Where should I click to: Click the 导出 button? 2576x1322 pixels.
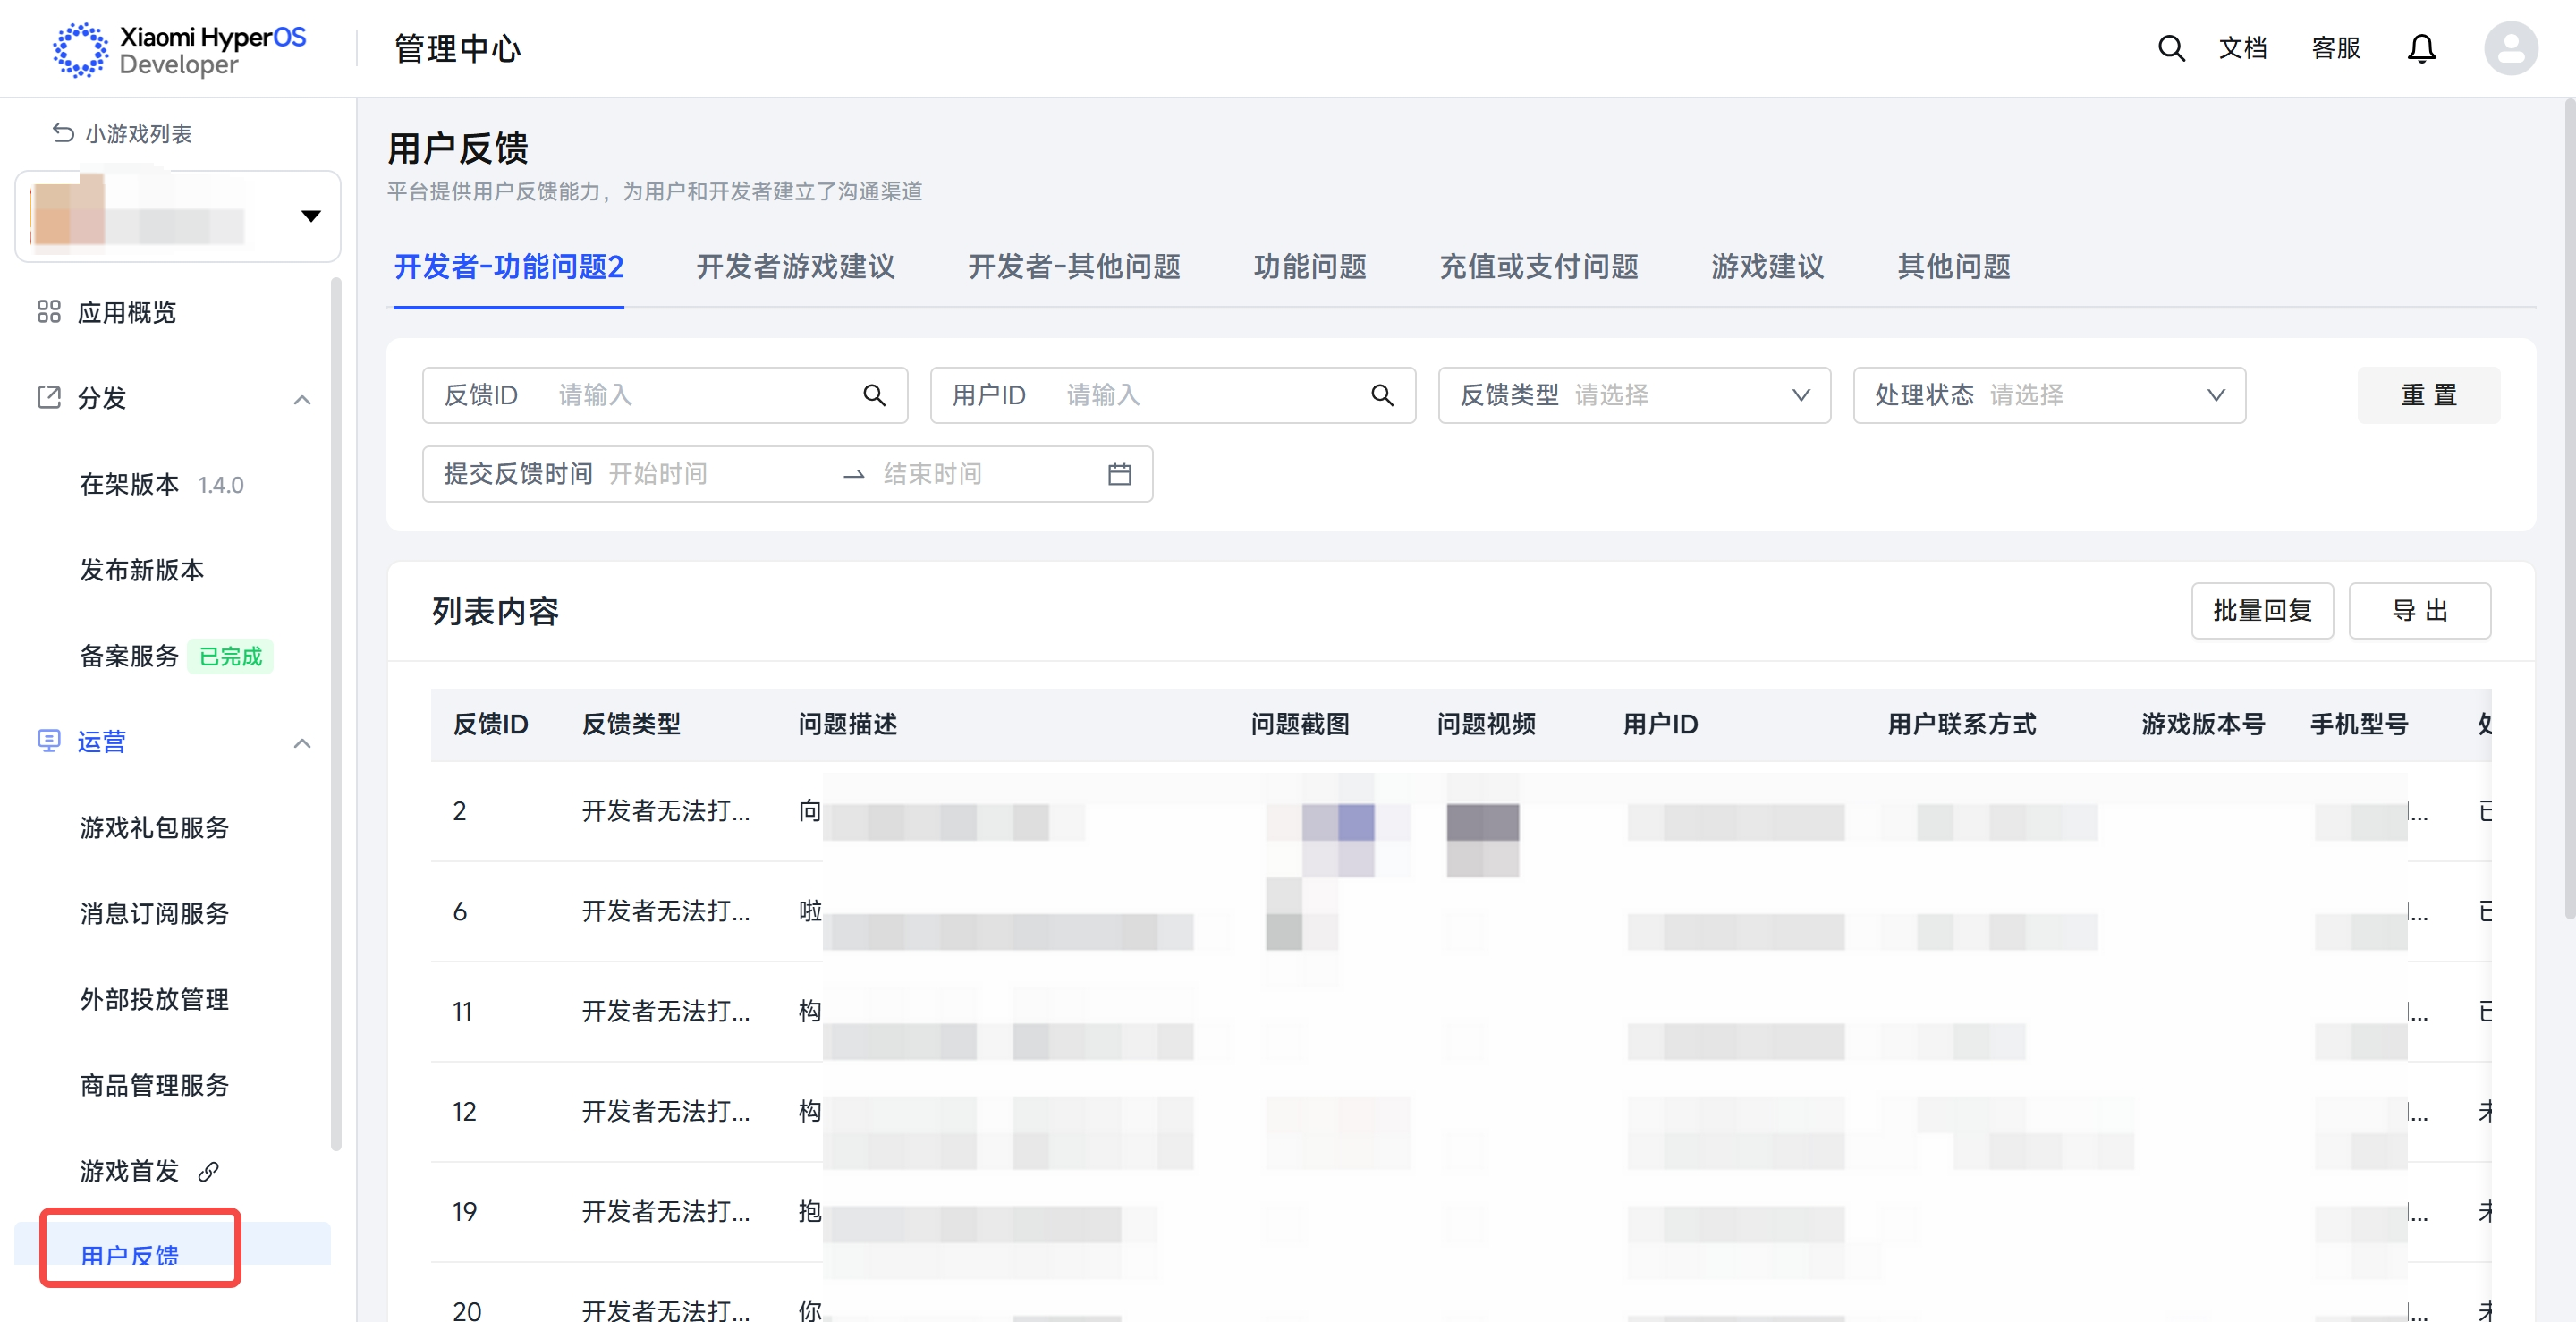click(2419, 611)
